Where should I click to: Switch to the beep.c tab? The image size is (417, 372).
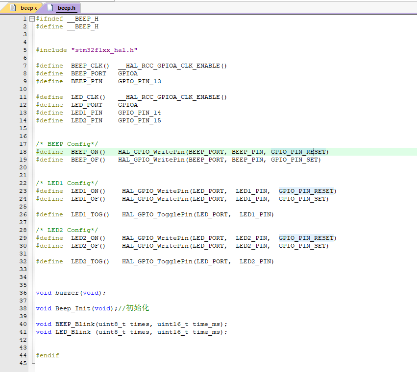[28, 8]
